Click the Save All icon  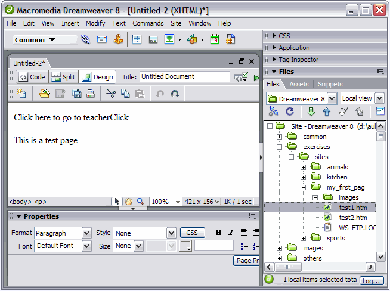pyautogui.click(x=76, y=94)
